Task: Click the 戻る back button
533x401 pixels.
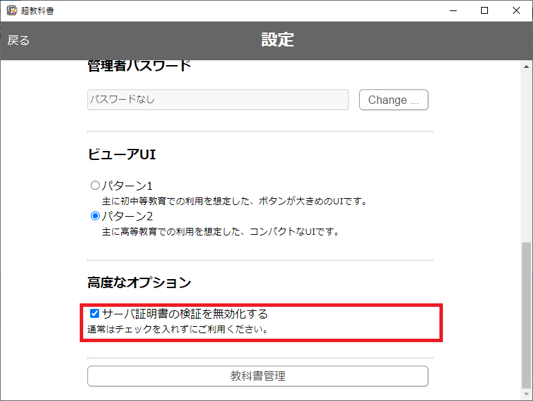Action: click(18, 40)
